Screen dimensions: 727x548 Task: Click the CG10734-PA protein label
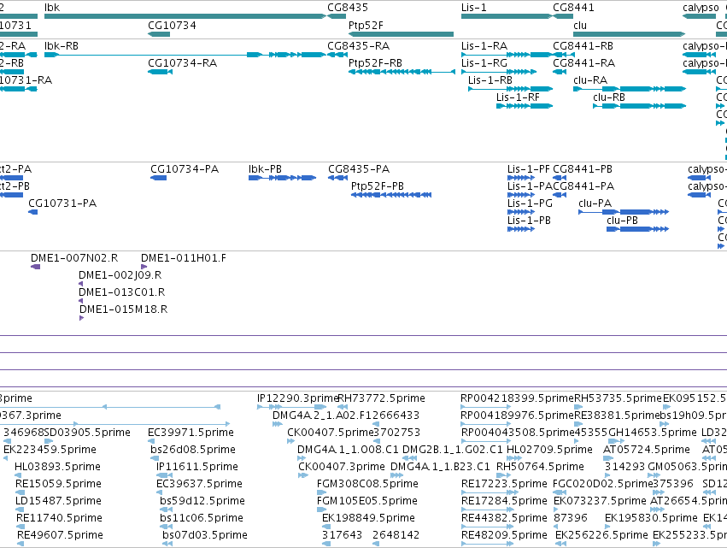[x=185, y=169]
